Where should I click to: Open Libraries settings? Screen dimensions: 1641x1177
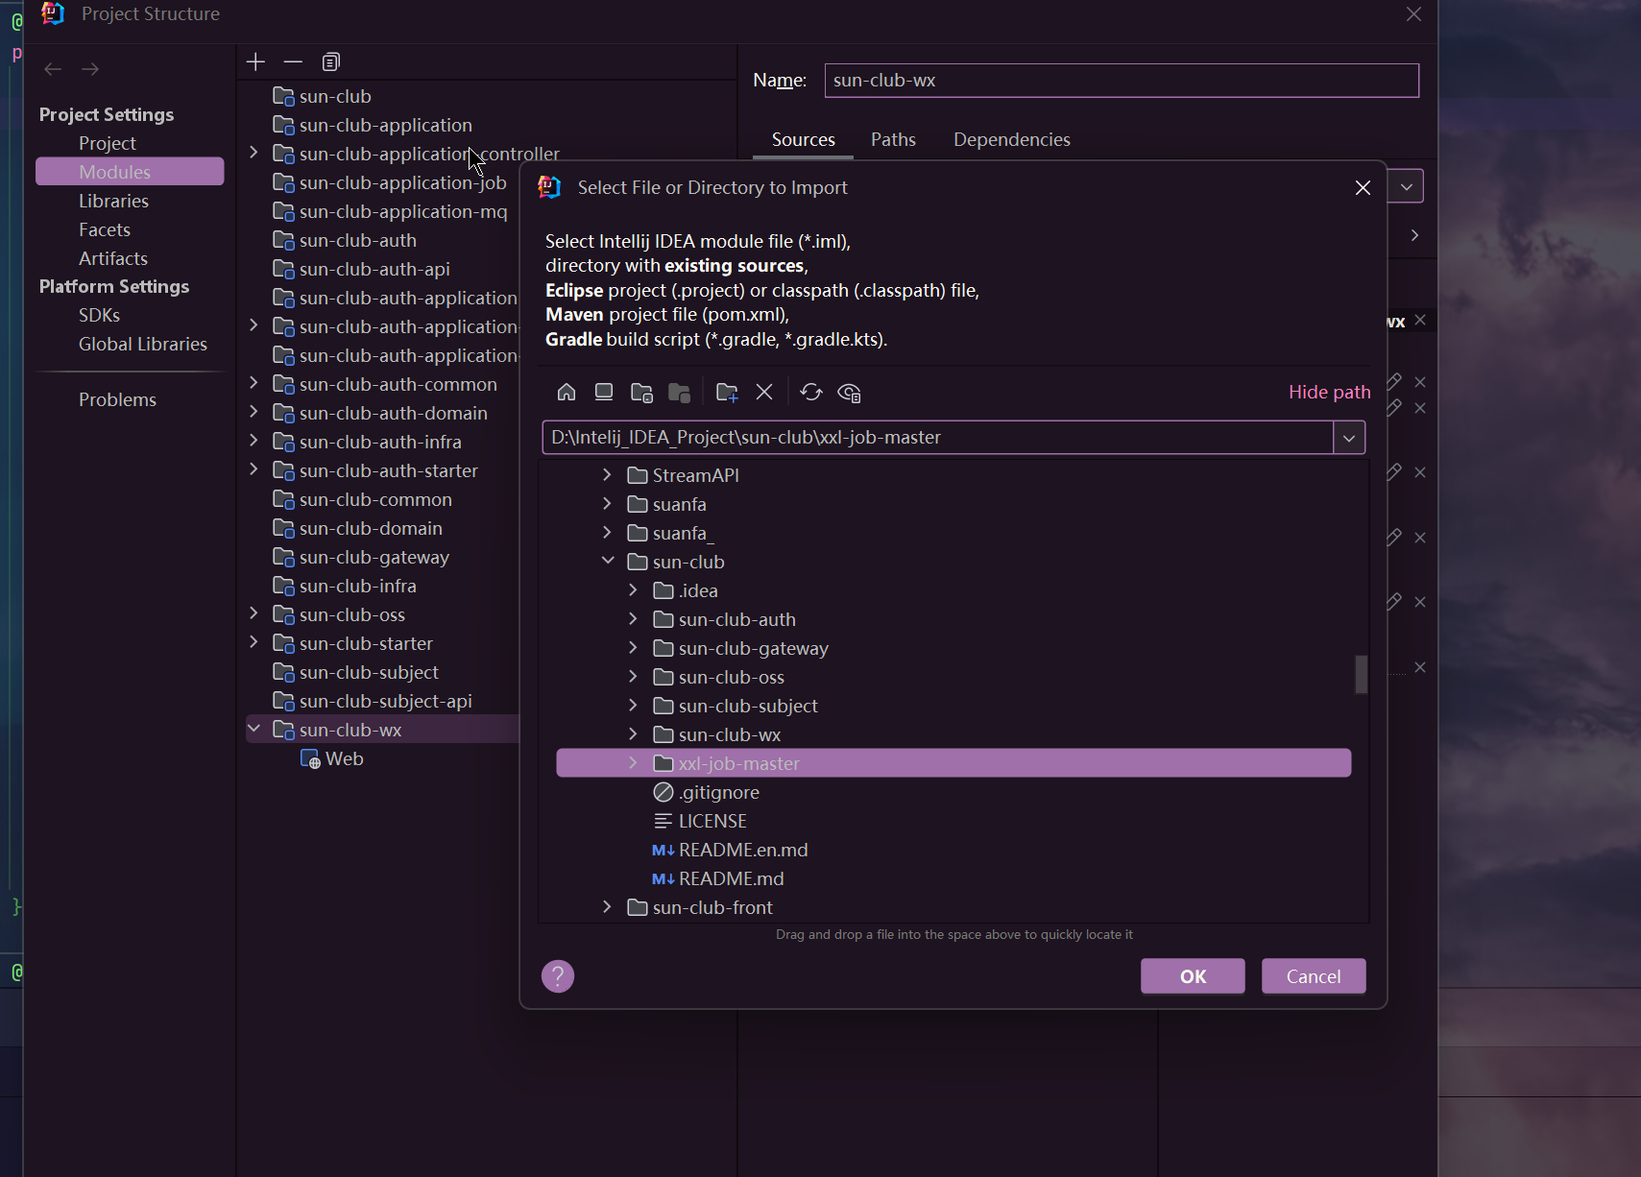[113, 201]
